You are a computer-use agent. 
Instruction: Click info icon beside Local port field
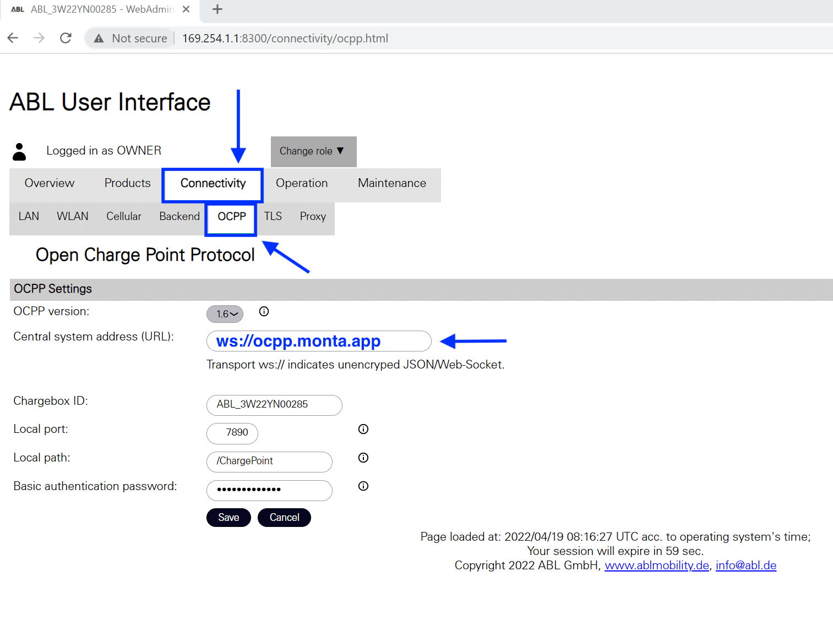pos(363,429)
